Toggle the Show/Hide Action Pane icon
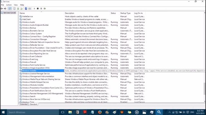 [30, 9]
